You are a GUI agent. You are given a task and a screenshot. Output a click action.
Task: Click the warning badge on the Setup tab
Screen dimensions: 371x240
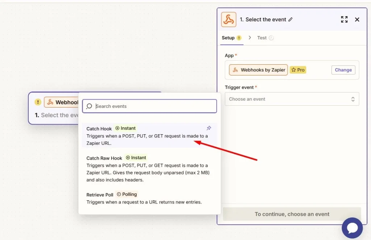(239, 38)
